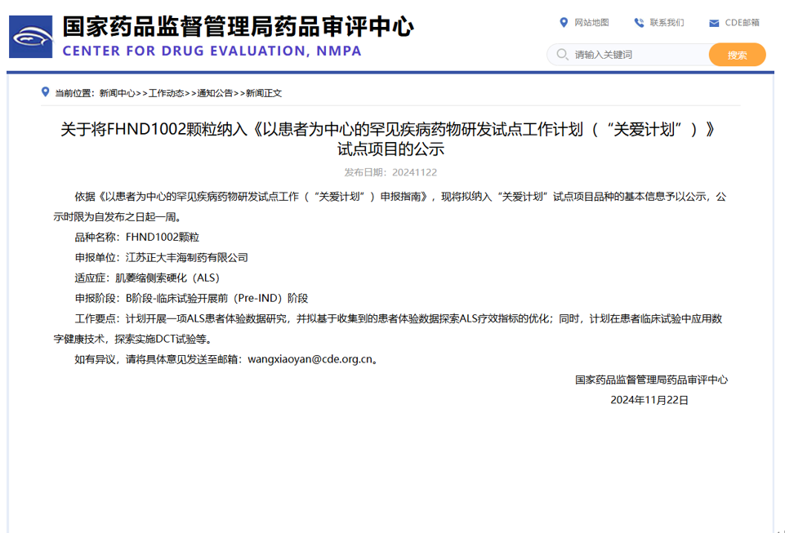Viewport: 785px width, 533px height.
Task: Click the CDE blue logo emblem
Action: click(x=30, y=37)
